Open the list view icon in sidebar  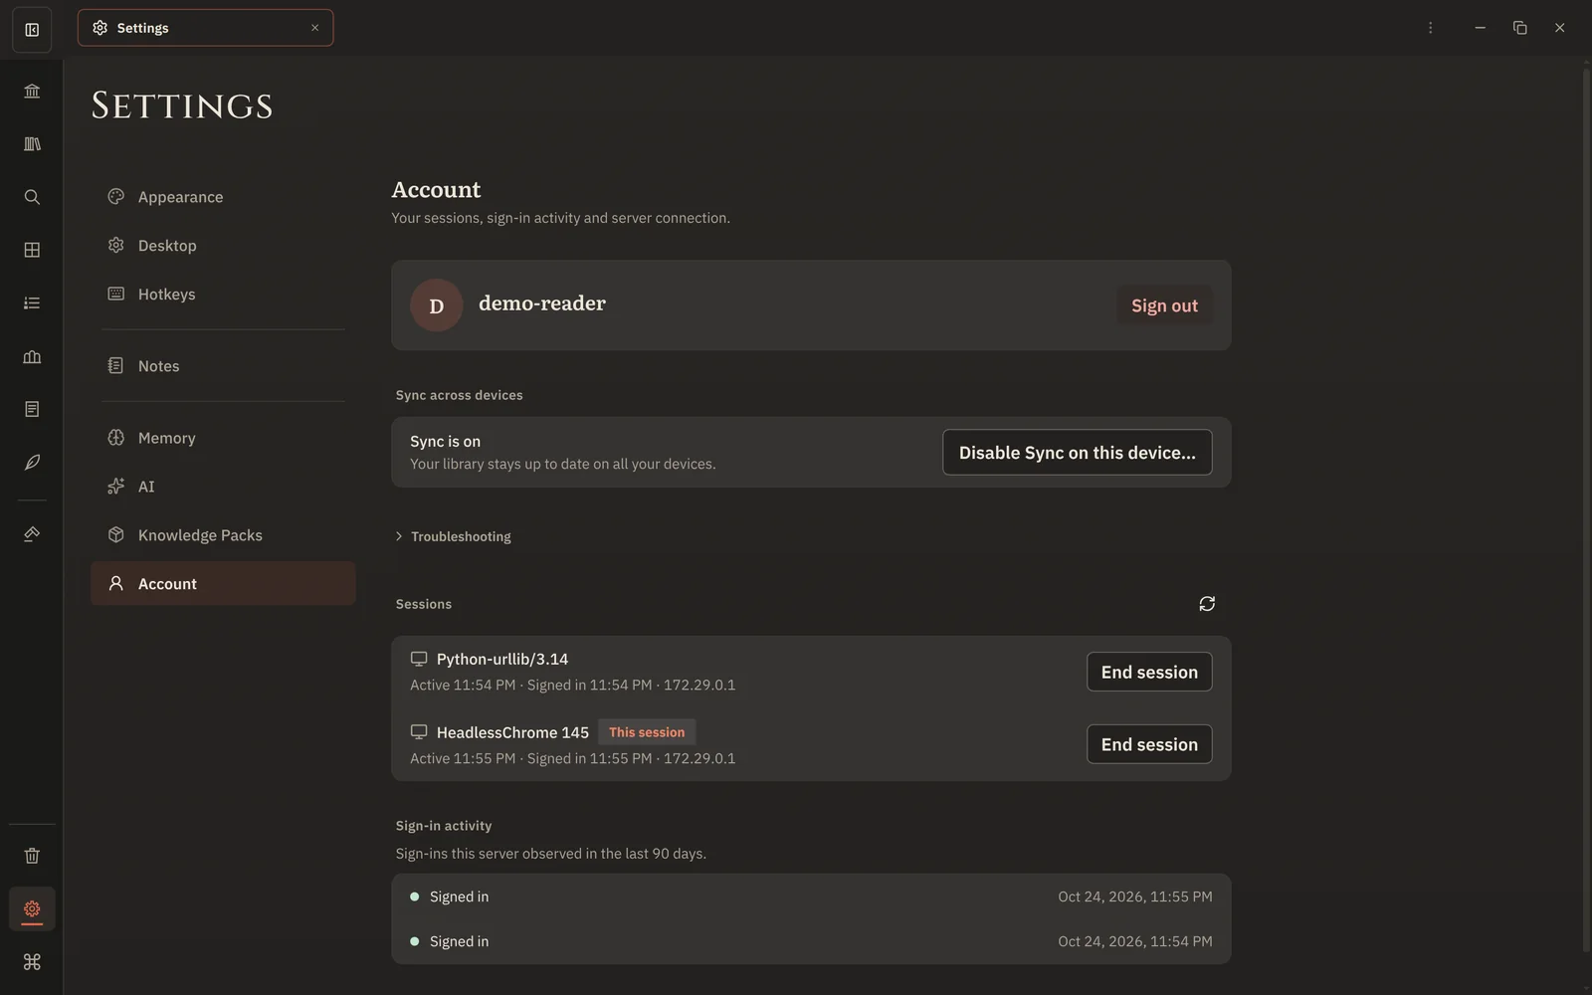(32, 303)
